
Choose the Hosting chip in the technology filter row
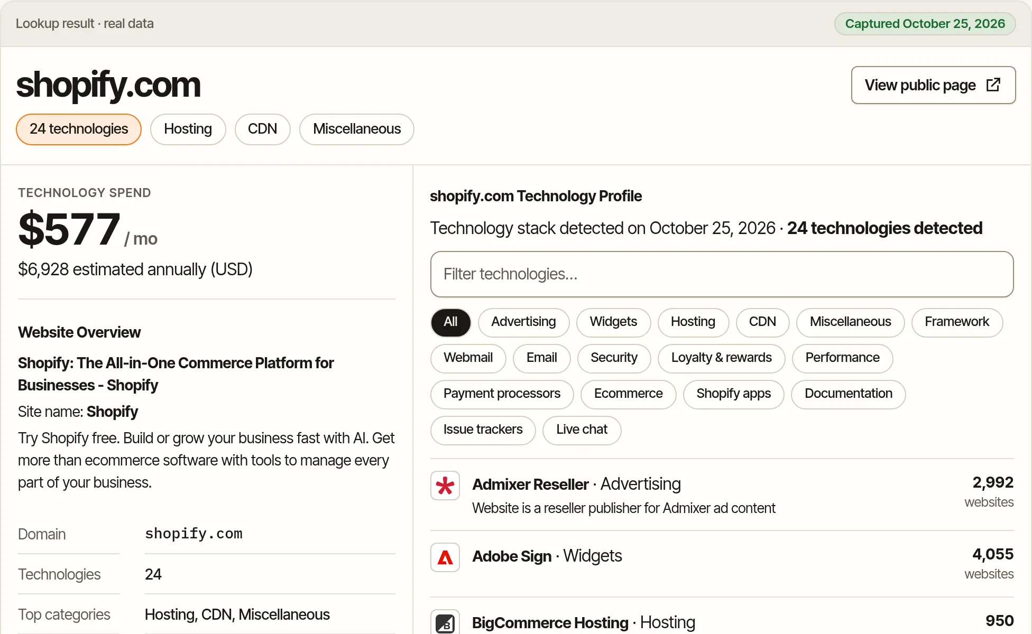[x=693, y=322]
